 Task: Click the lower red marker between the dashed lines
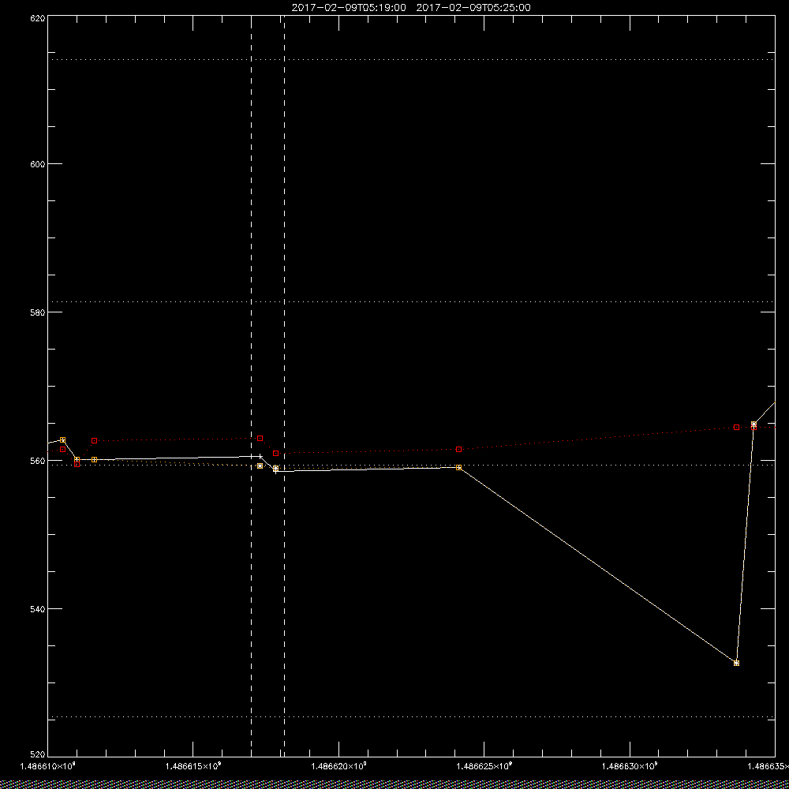click(x=275, y=454)
